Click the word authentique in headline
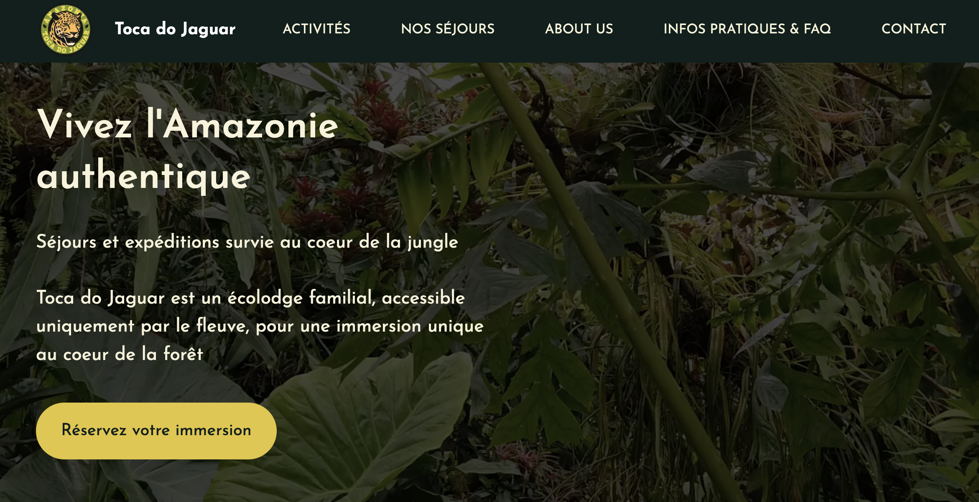This screenshot has width=979, height=502. pyautogui.click(x=143, y=176)
